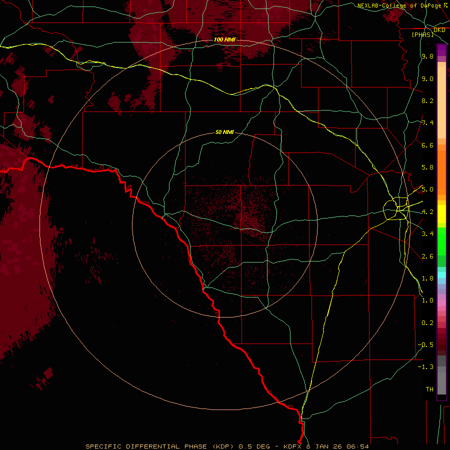
Task: Click the DKD label near the legend
Action: 439,30
